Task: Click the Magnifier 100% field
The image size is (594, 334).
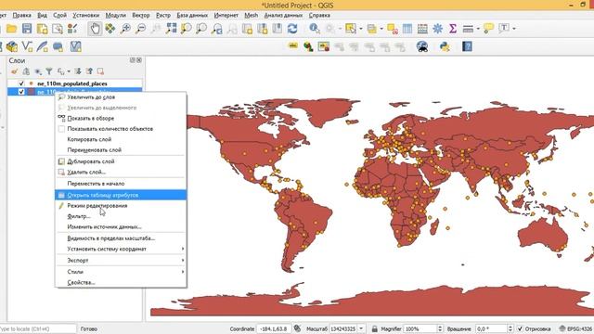Action: point(420,328)
